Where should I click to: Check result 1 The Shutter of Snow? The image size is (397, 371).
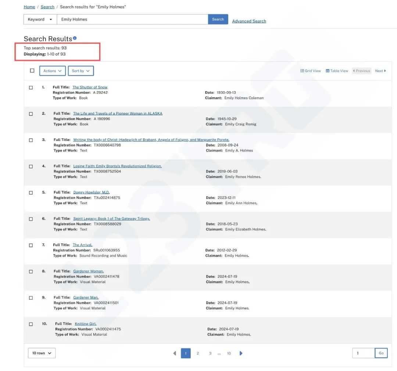(31, 88)
